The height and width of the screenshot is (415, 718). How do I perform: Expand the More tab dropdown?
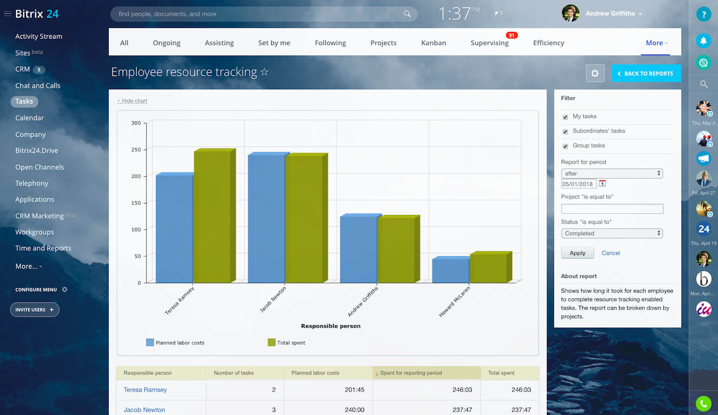click(656, 43)
